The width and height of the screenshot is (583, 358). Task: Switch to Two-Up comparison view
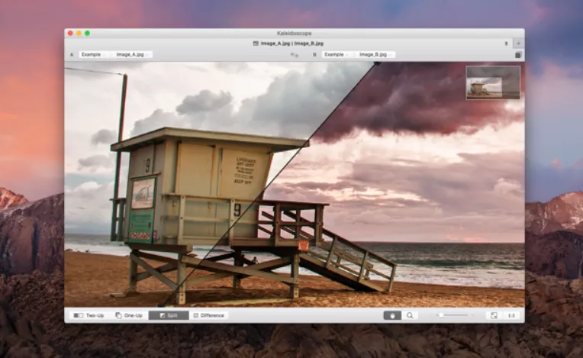point(89,315)
